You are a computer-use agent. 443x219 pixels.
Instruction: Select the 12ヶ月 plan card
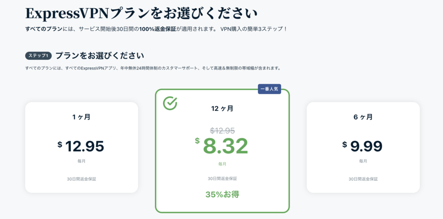[x=222, y=151]
